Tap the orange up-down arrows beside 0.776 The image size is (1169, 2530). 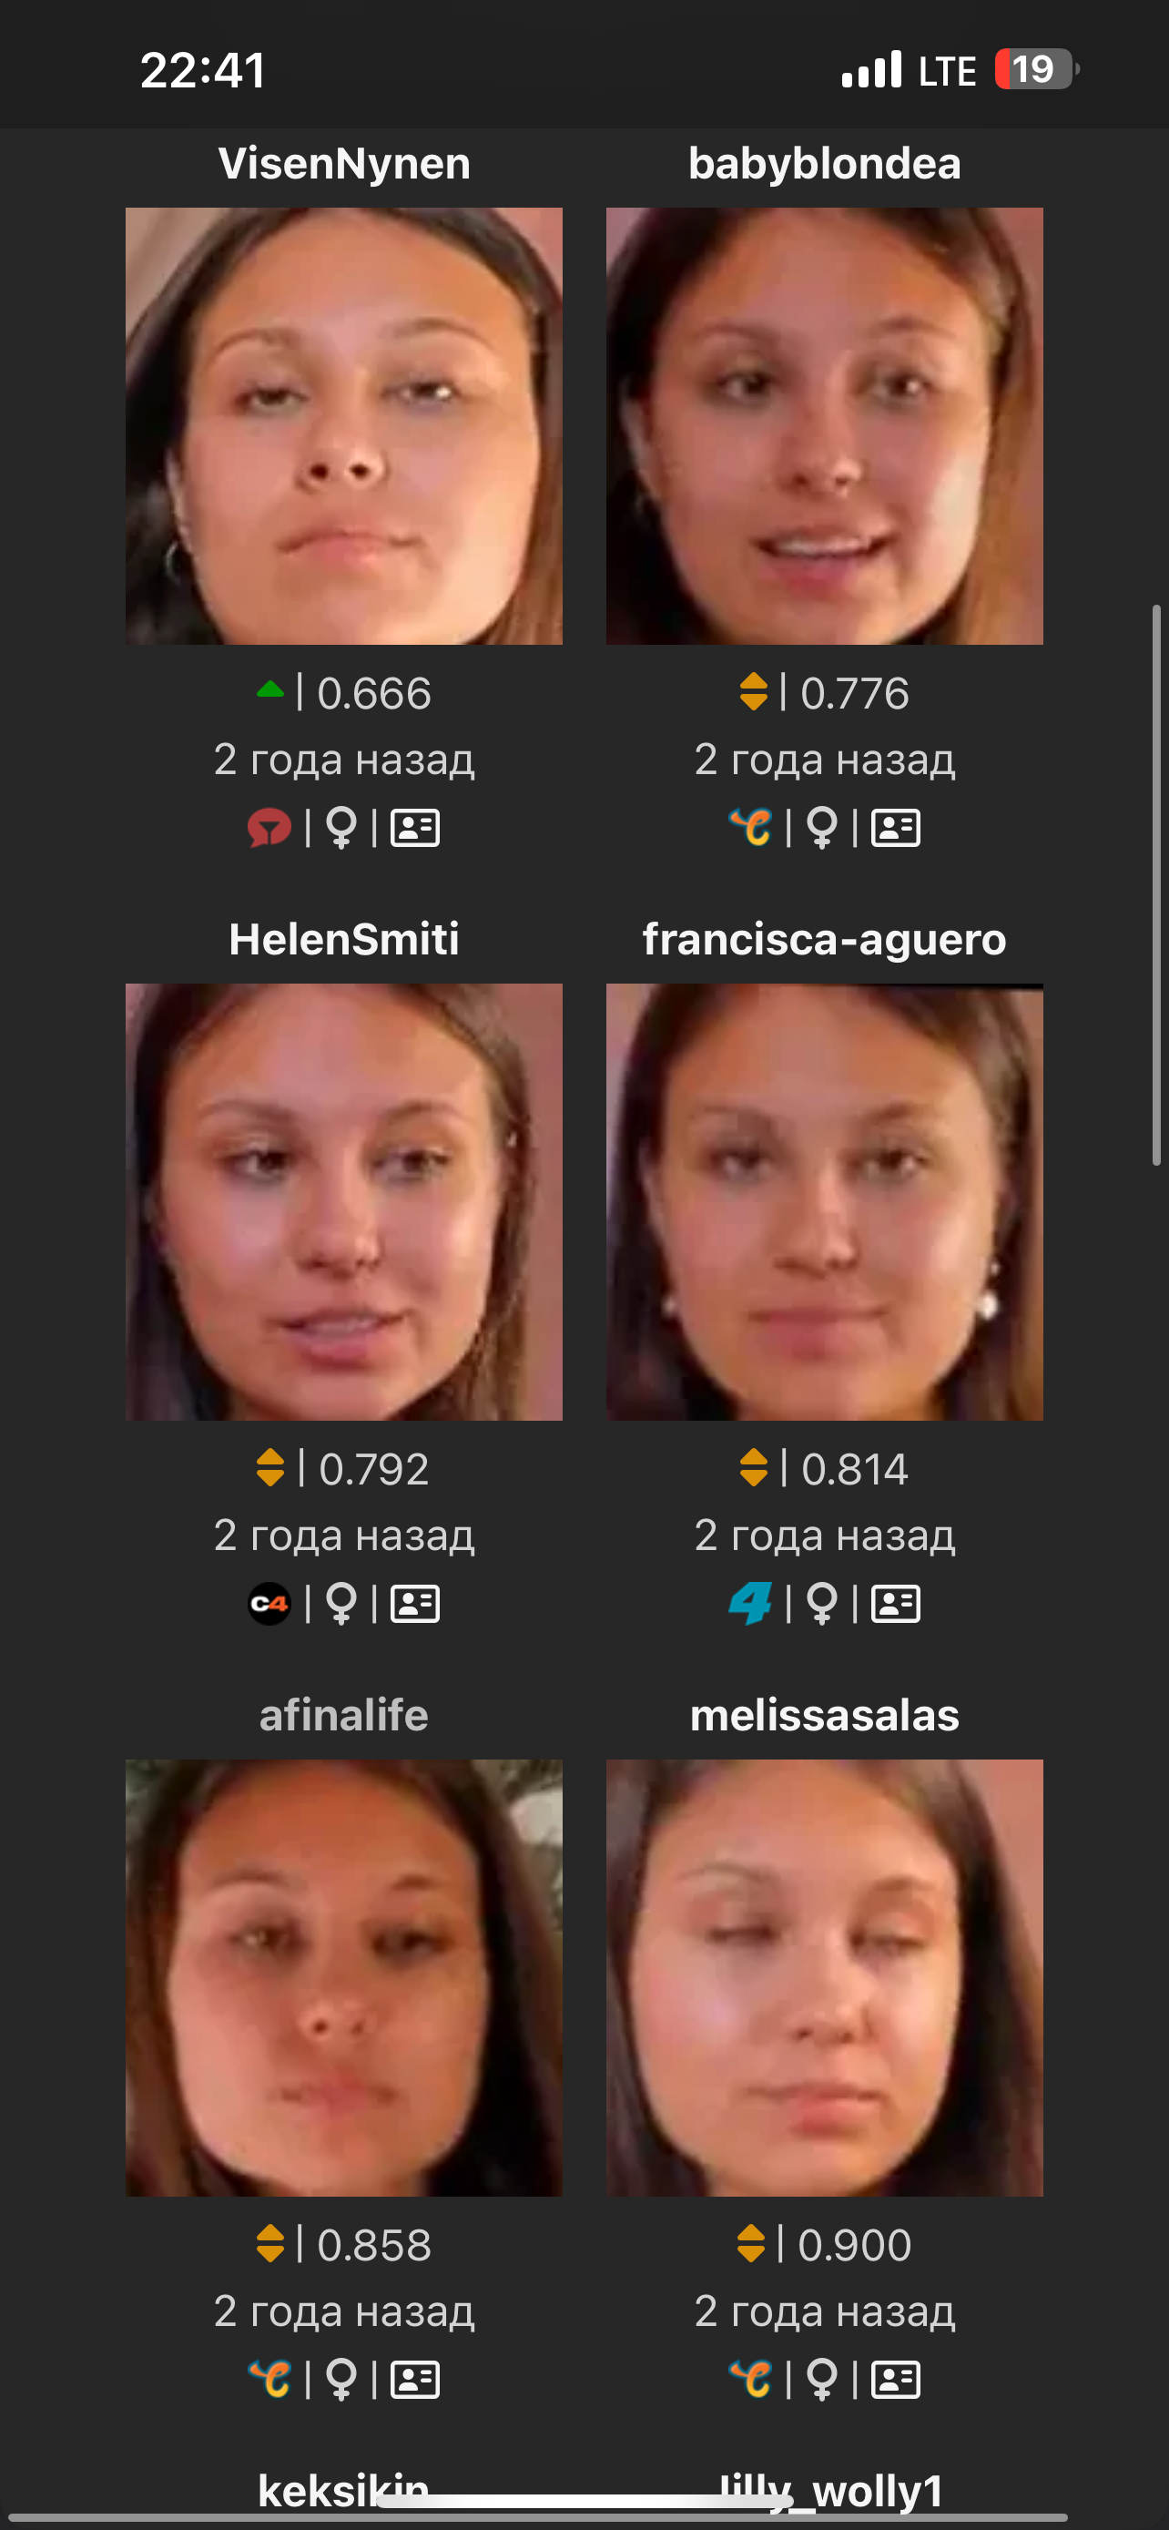[753, 691]
